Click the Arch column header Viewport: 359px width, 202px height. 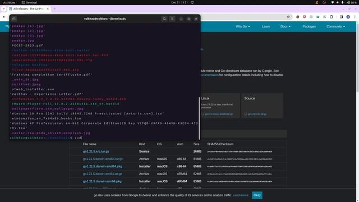tap(180, 144)
